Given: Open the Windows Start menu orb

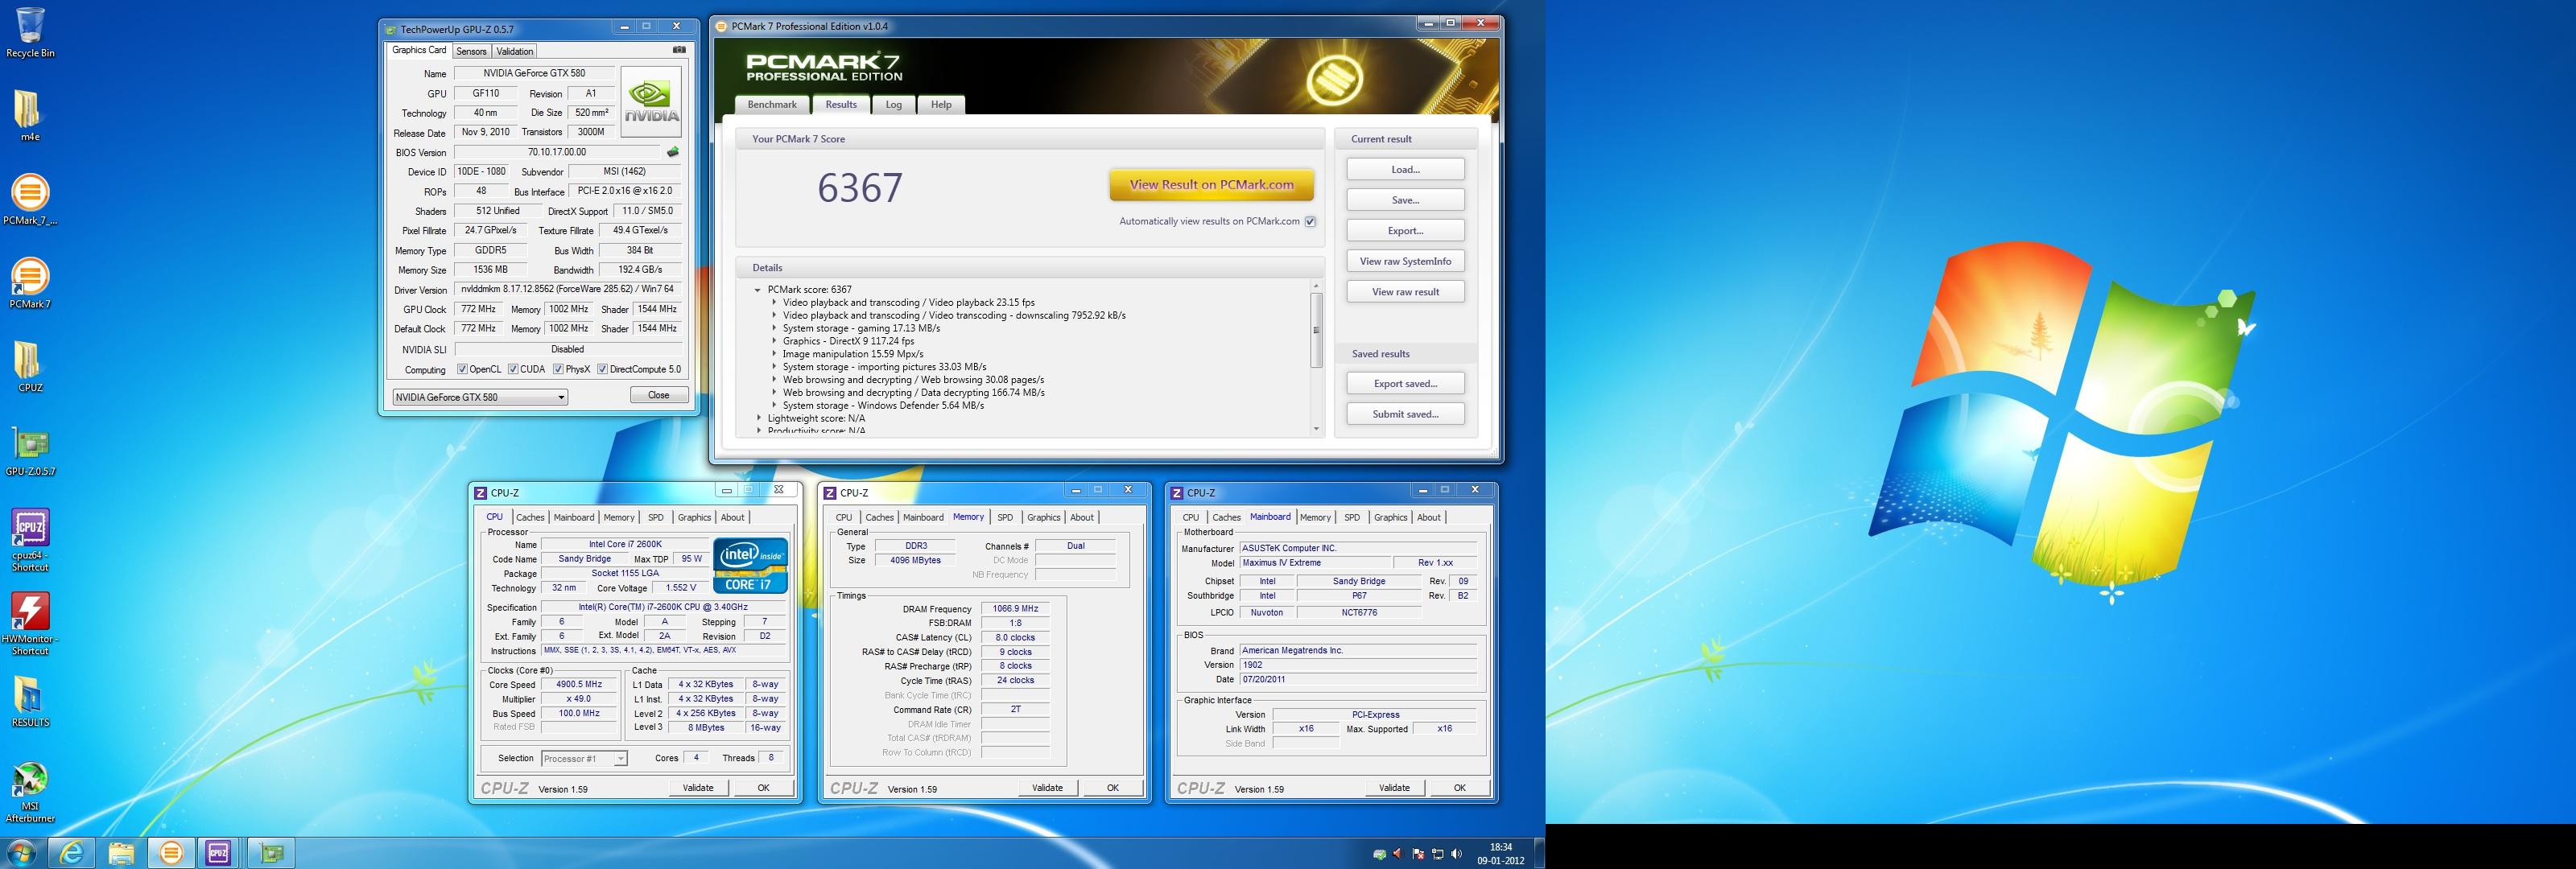Looking at the screenshot, I should (x=21, y=853).
